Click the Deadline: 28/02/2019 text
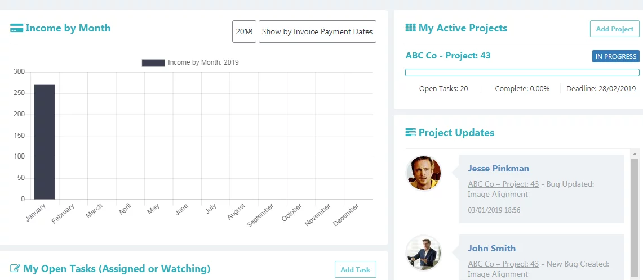This screenshot has height=280, width=643. 601,88
